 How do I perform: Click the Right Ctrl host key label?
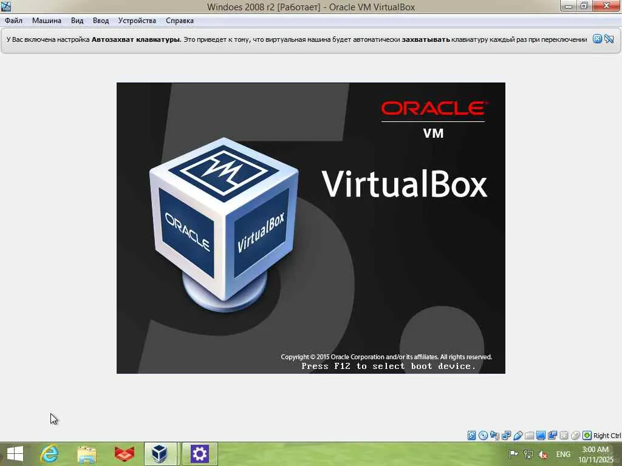tap(607, 436)
